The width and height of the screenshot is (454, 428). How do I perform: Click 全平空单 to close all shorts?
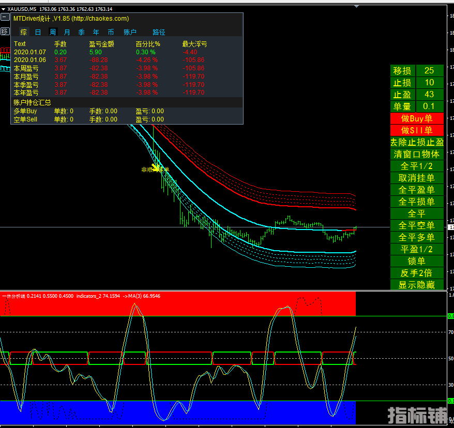click(x=417, y=225)
